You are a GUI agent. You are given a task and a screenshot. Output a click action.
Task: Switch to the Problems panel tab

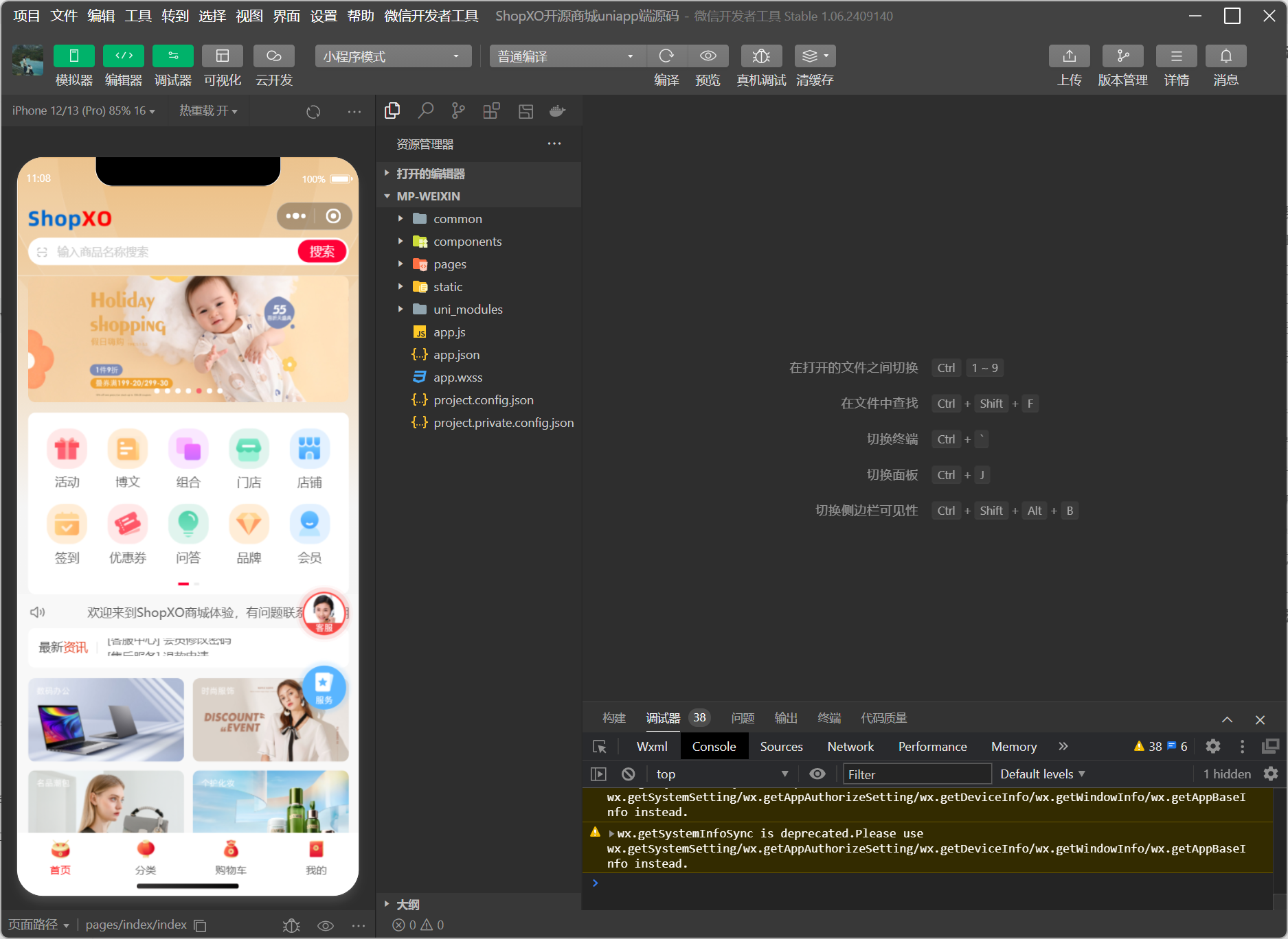743,718
